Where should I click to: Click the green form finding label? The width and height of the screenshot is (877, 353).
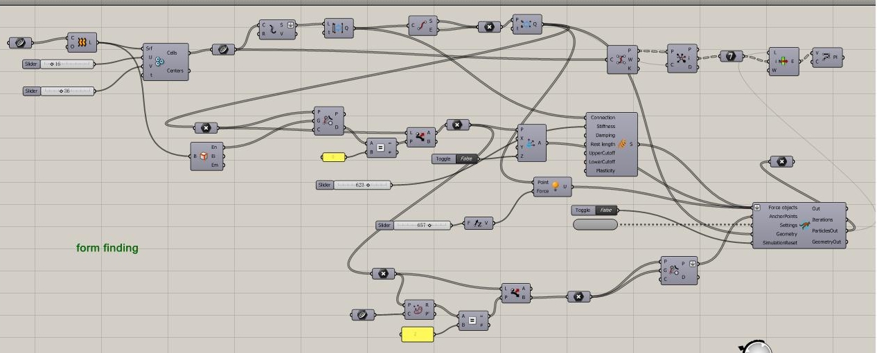coord(107,248)
